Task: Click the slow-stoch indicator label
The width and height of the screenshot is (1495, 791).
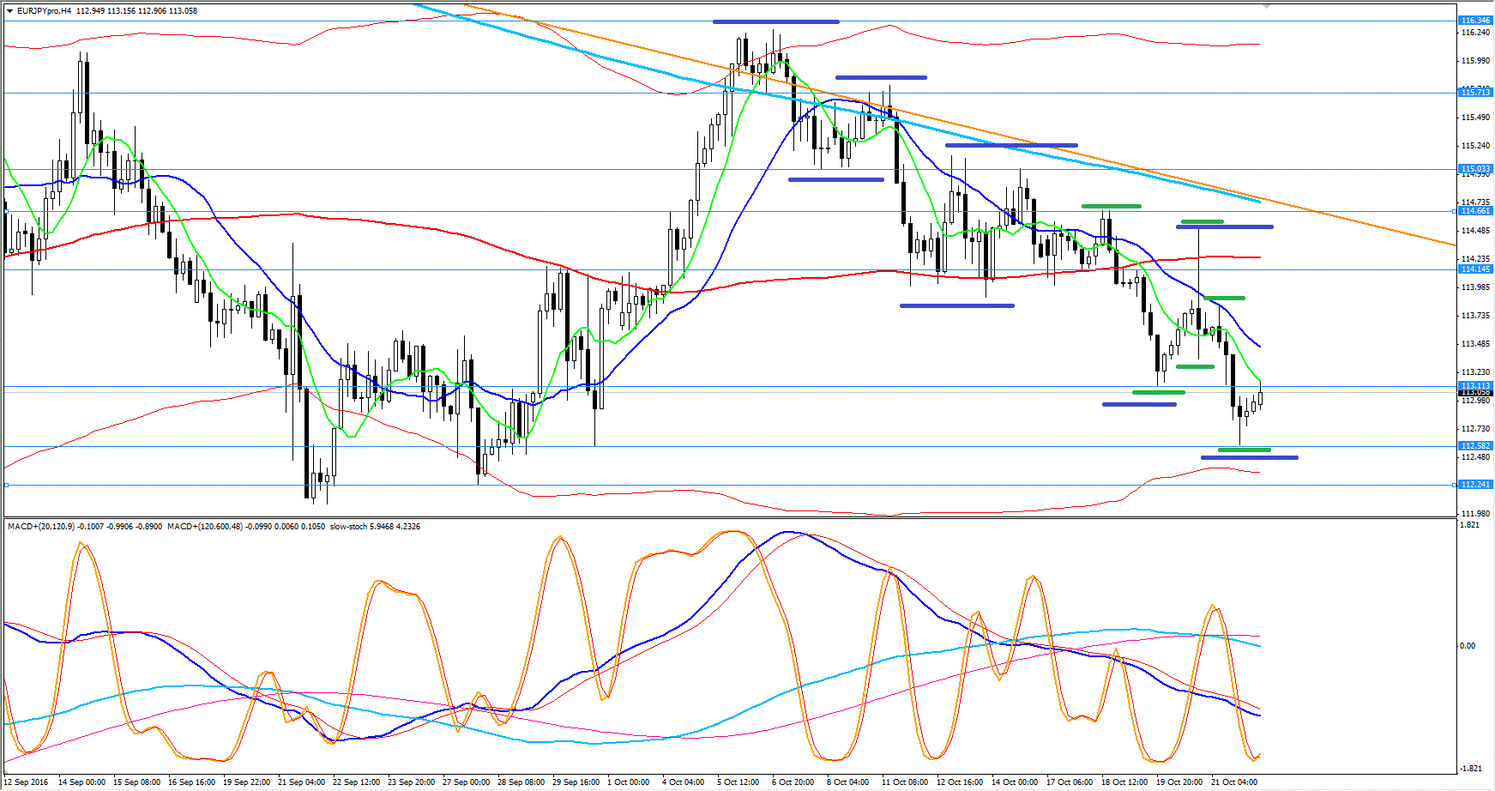Action: 348,527
